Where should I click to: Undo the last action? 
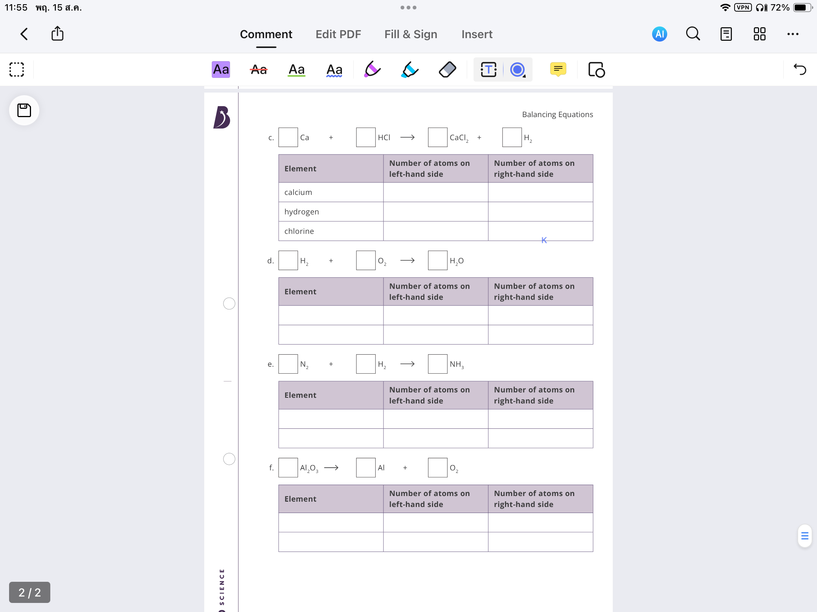(800, 70)
